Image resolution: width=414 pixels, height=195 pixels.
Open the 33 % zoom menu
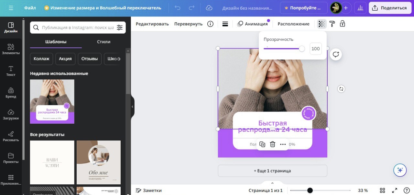point(363,190)
